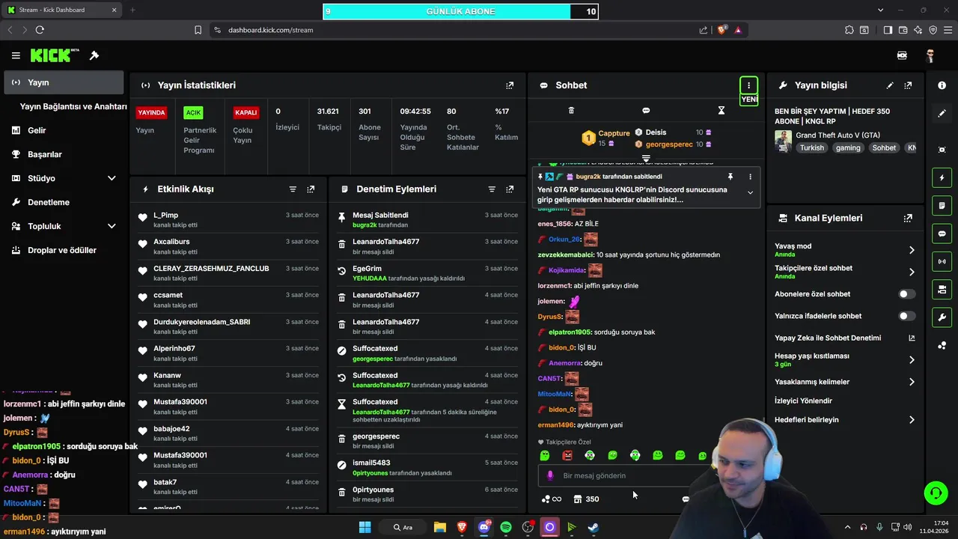Clear chat with the trash icon
The image size is (958, 539).
point(571,110)
